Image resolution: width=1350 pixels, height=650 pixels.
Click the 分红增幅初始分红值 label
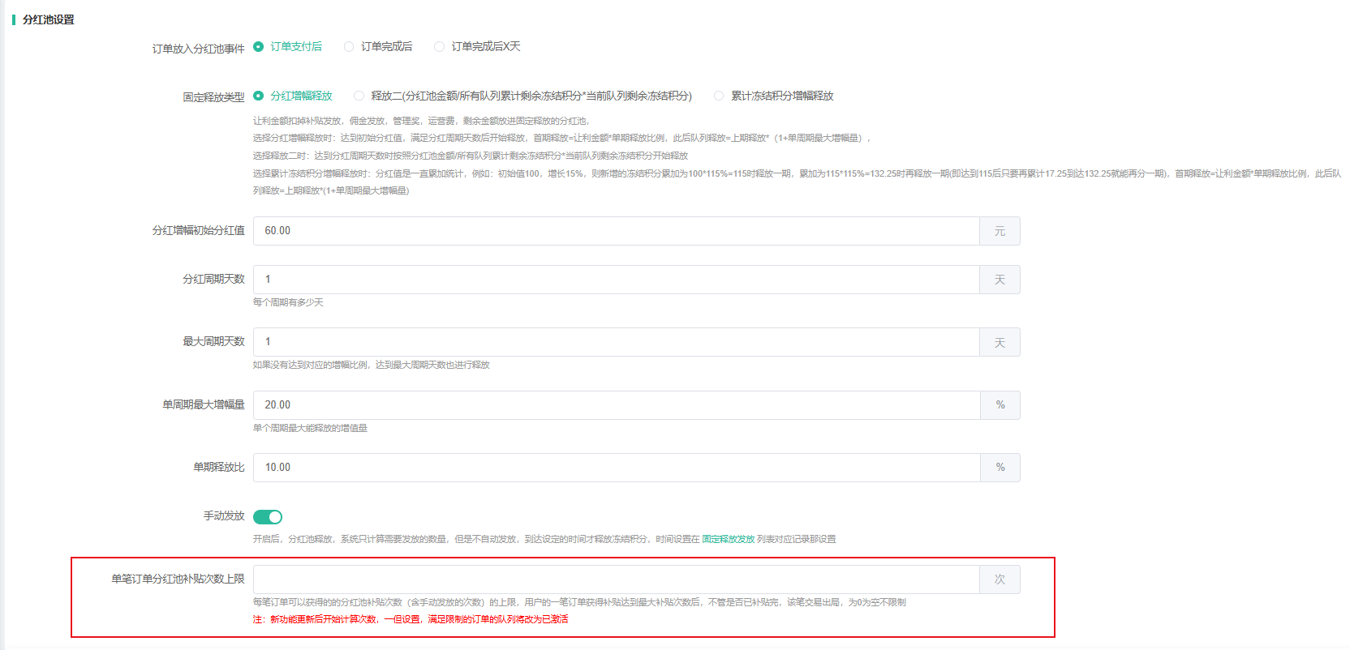coord(199,231)
